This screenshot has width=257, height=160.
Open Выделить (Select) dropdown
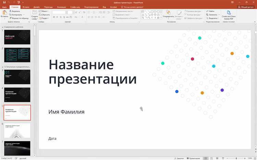(212, 18)
